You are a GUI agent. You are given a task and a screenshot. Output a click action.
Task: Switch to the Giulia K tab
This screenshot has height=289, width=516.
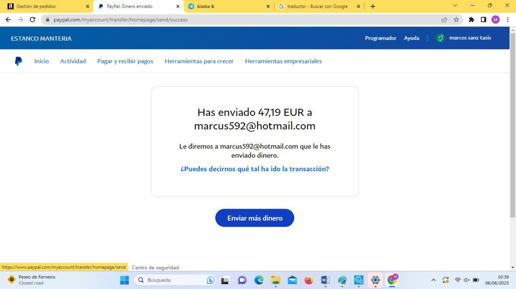click(x=229, y=6)
